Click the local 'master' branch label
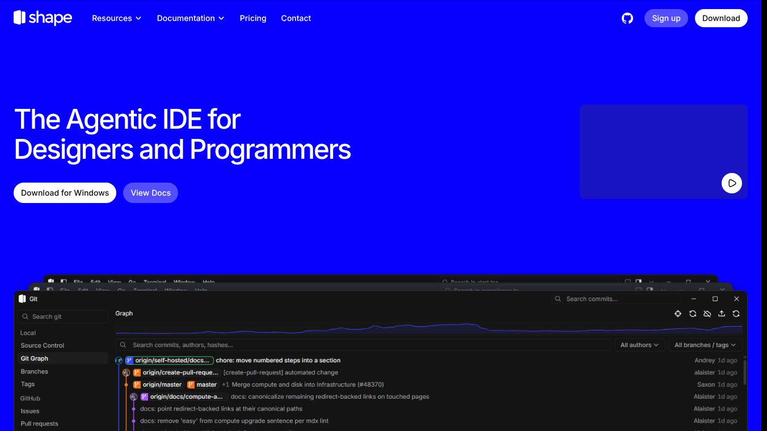This screenshot has width=767, height=431. (x=203, y=384)
